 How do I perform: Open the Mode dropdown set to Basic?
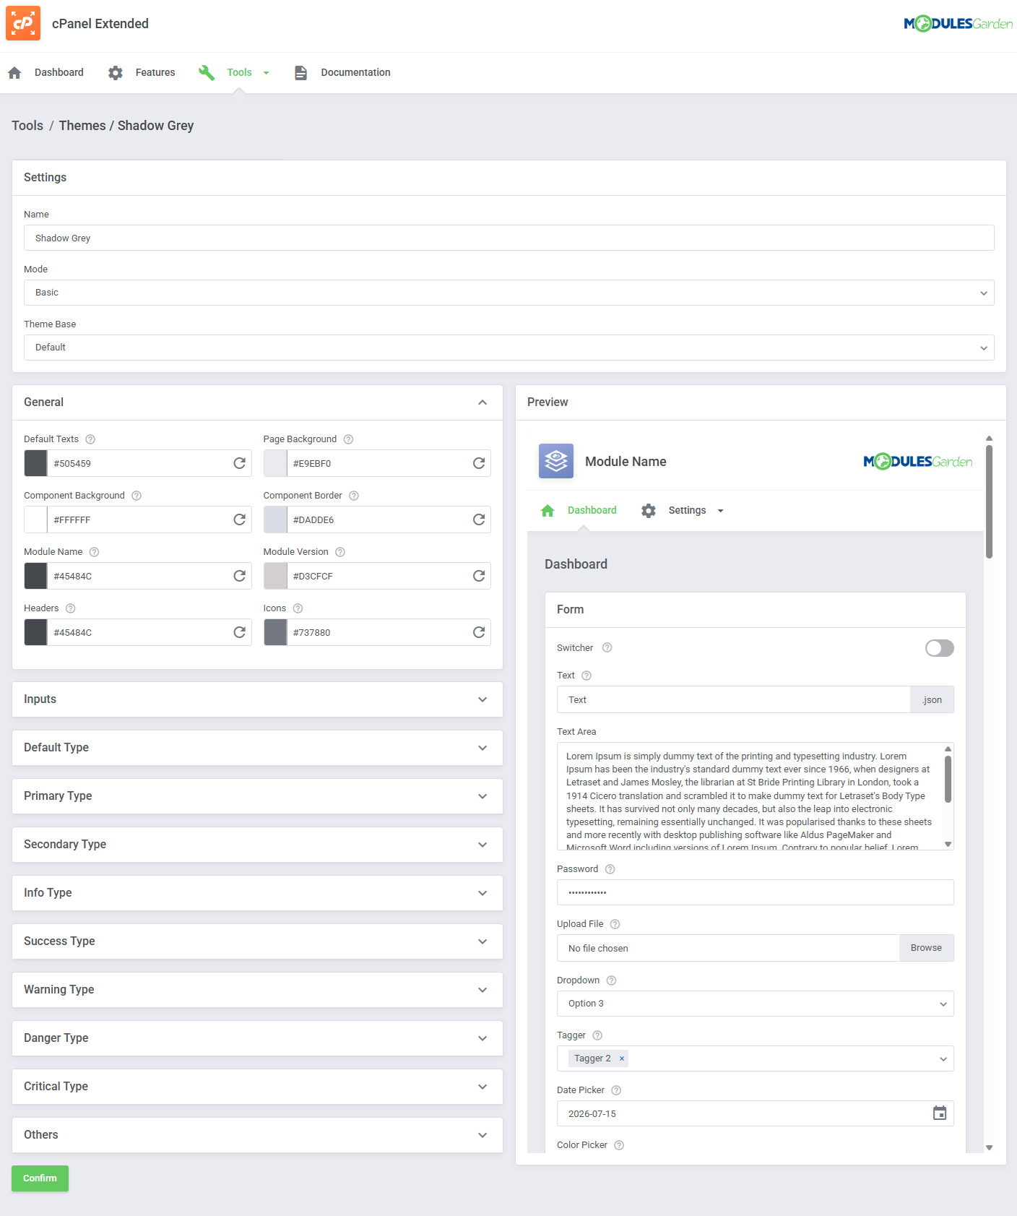509,293
